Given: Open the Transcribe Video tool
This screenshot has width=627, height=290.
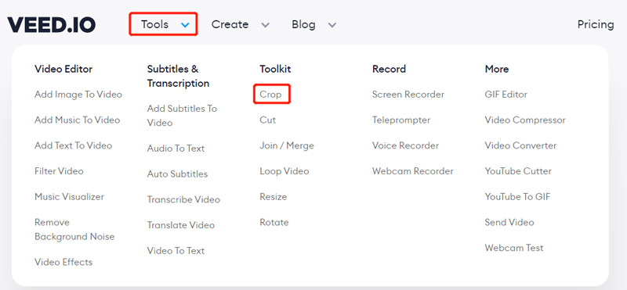Looking at the screenshot, I should (183, 199).
